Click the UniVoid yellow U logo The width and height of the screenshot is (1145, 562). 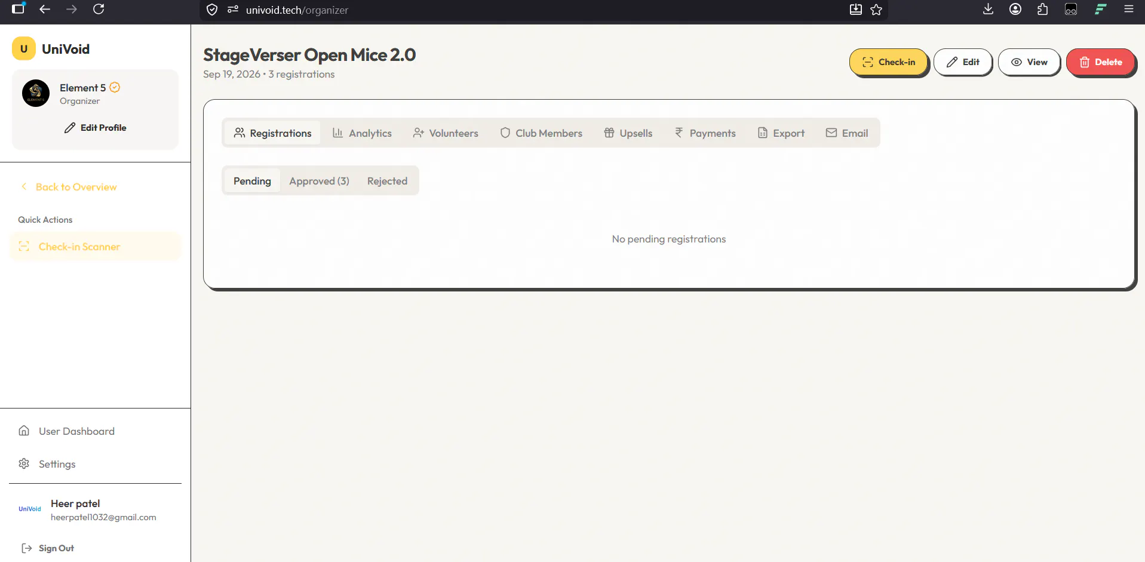pyautogui.click(x=24, y=49)
